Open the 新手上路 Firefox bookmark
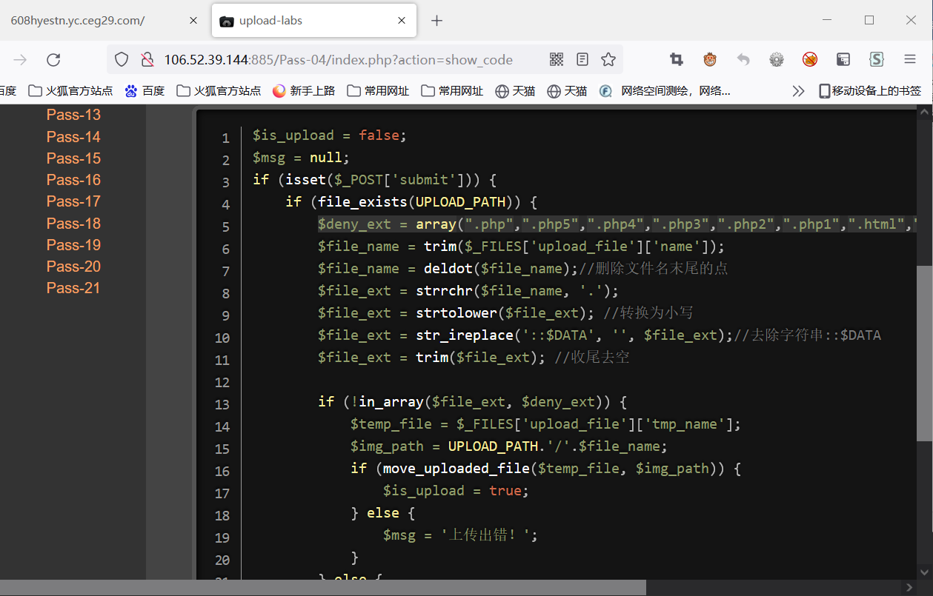 (x=304, y=91)
